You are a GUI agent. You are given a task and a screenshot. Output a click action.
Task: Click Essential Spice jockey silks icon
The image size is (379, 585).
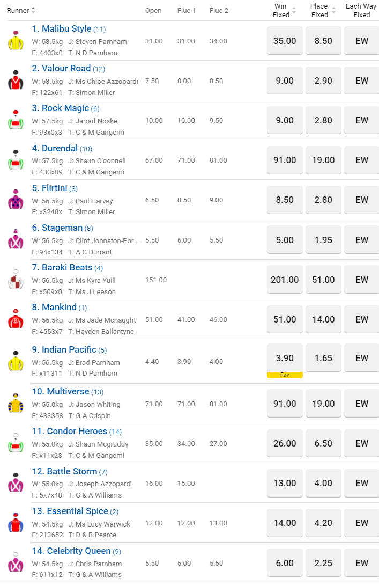coord(16,523)
